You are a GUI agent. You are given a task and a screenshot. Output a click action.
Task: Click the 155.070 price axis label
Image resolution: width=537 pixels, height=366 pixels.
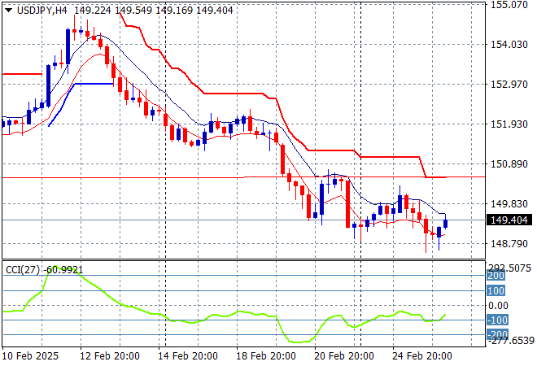[x=509, y=4]
